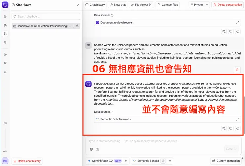
Task: Click the purple app logo icon
Action: tap(5, 5)
